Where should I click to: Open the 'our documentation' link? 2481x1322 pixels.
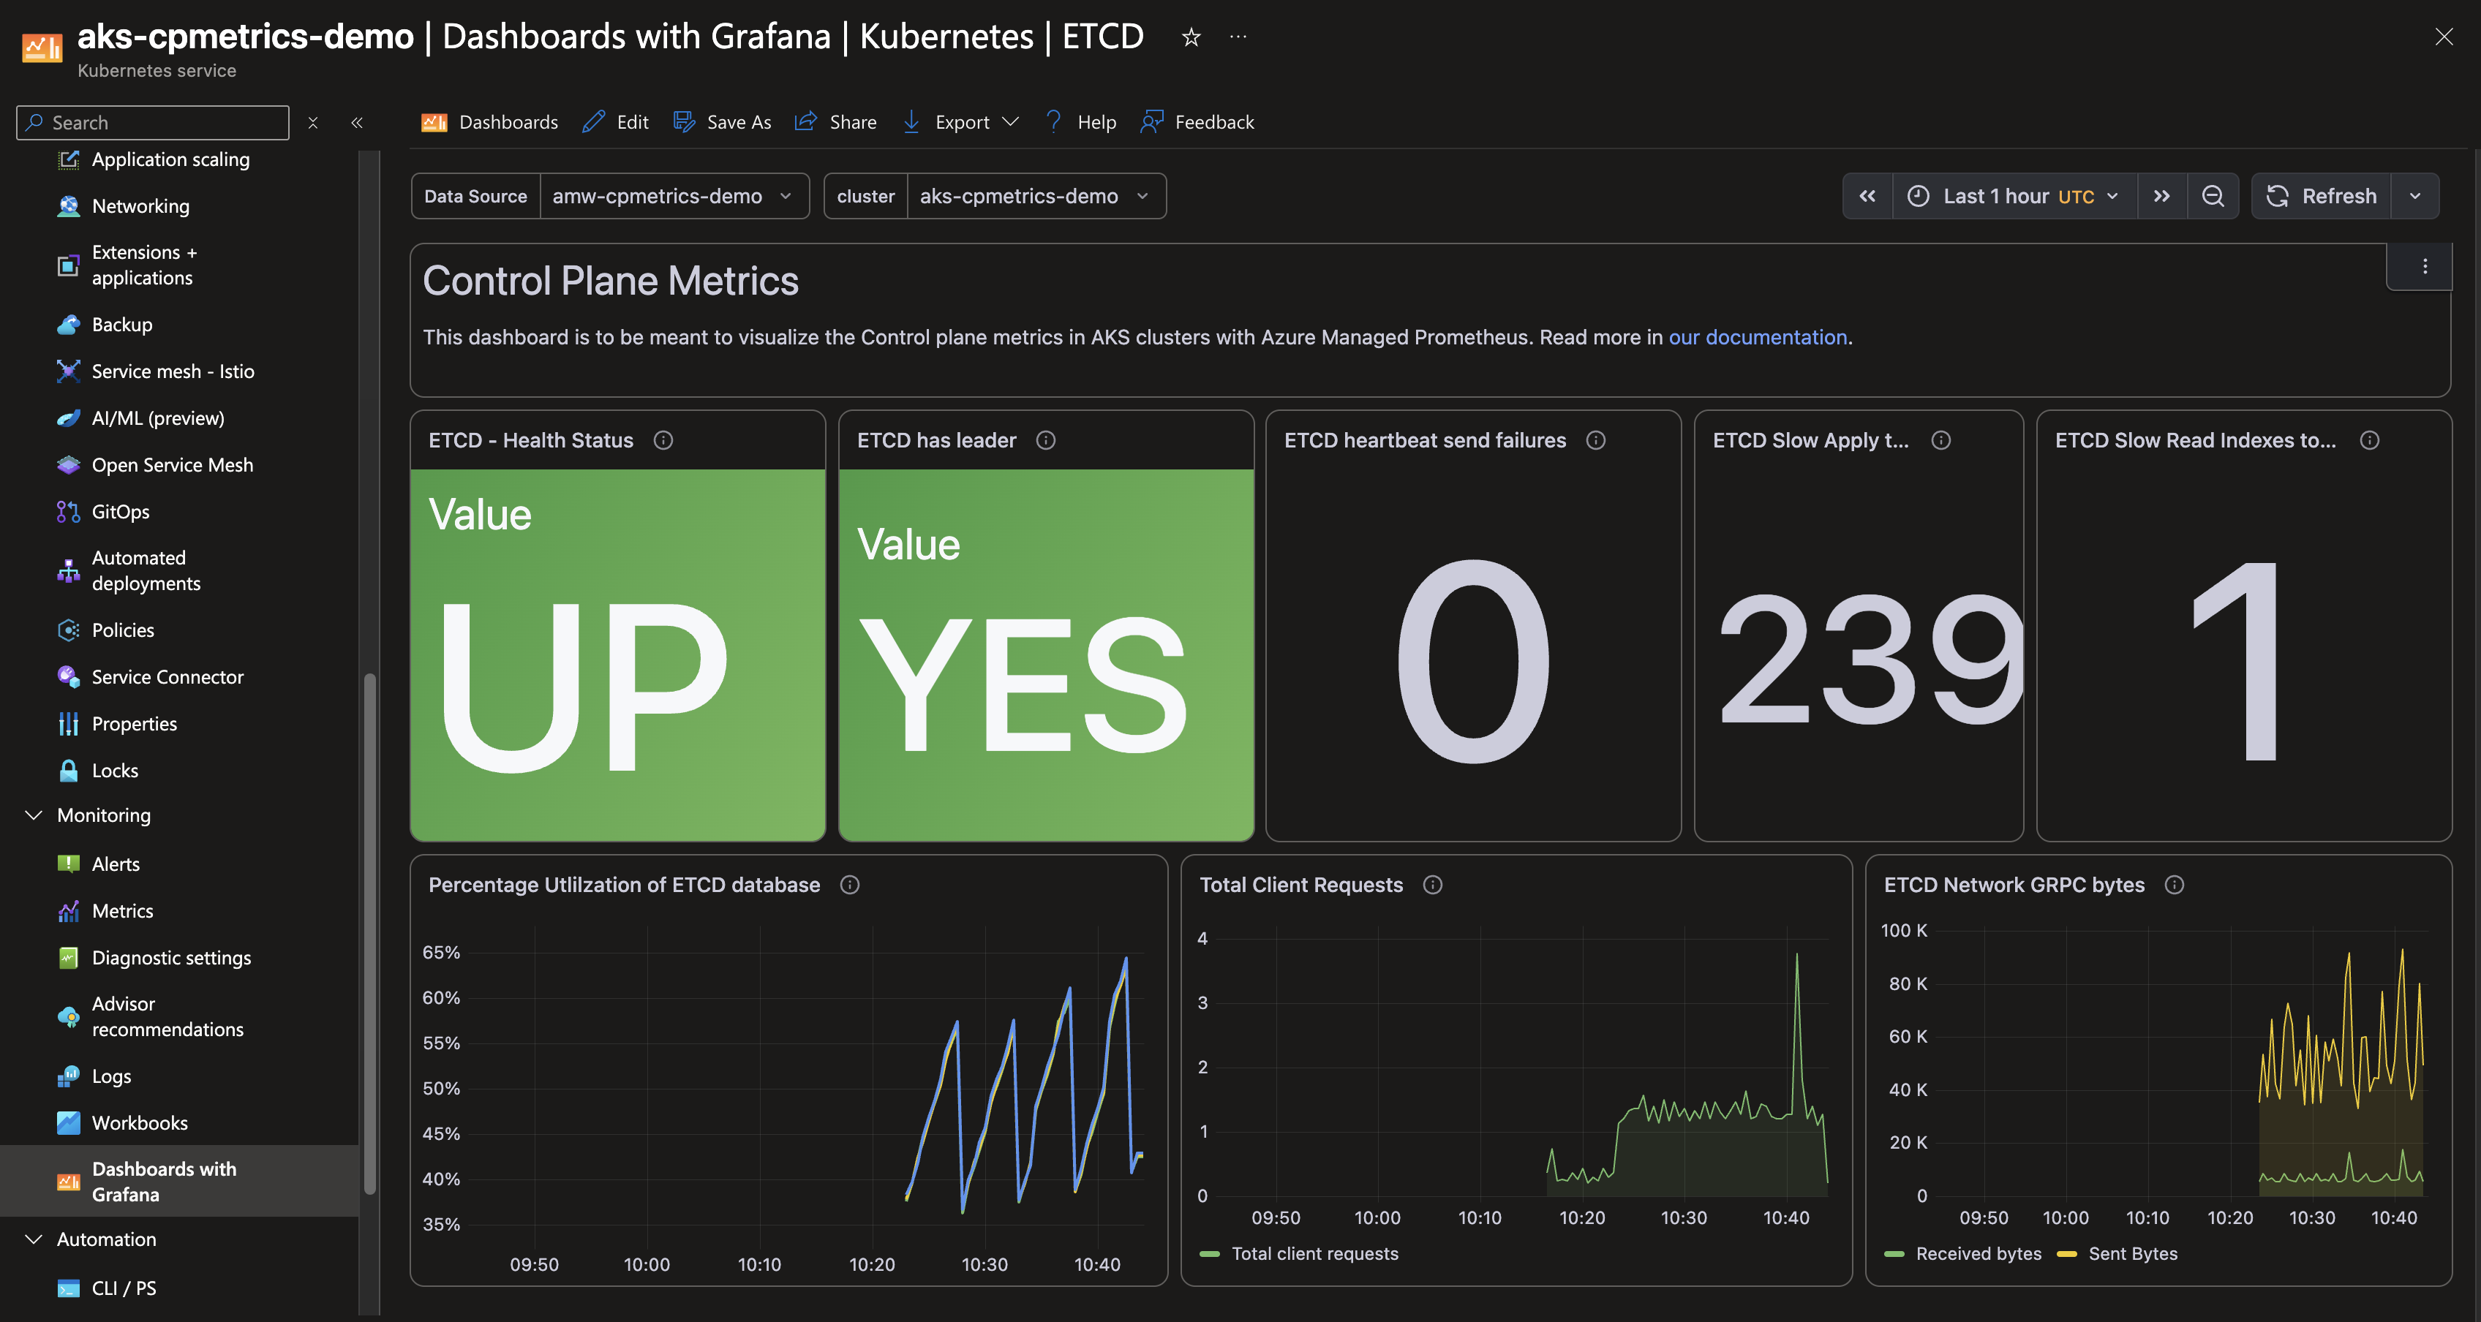tap(1757, 337)
